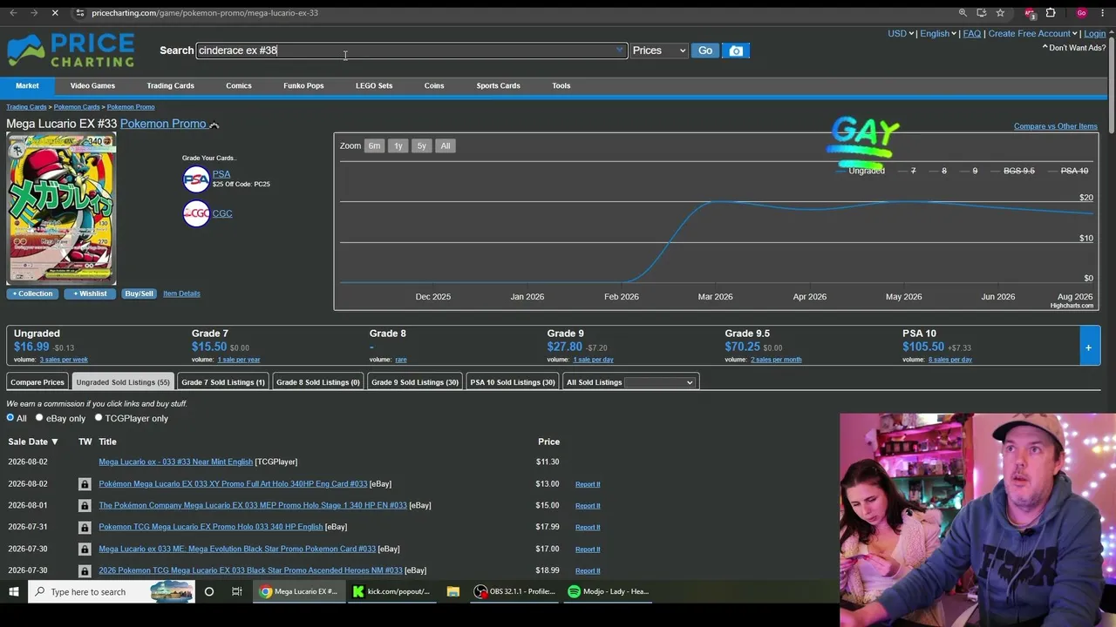Bookmark this page with the star icon
Image resolution: width=1116 pixels, height=627 pixels.
(1000, 13)
